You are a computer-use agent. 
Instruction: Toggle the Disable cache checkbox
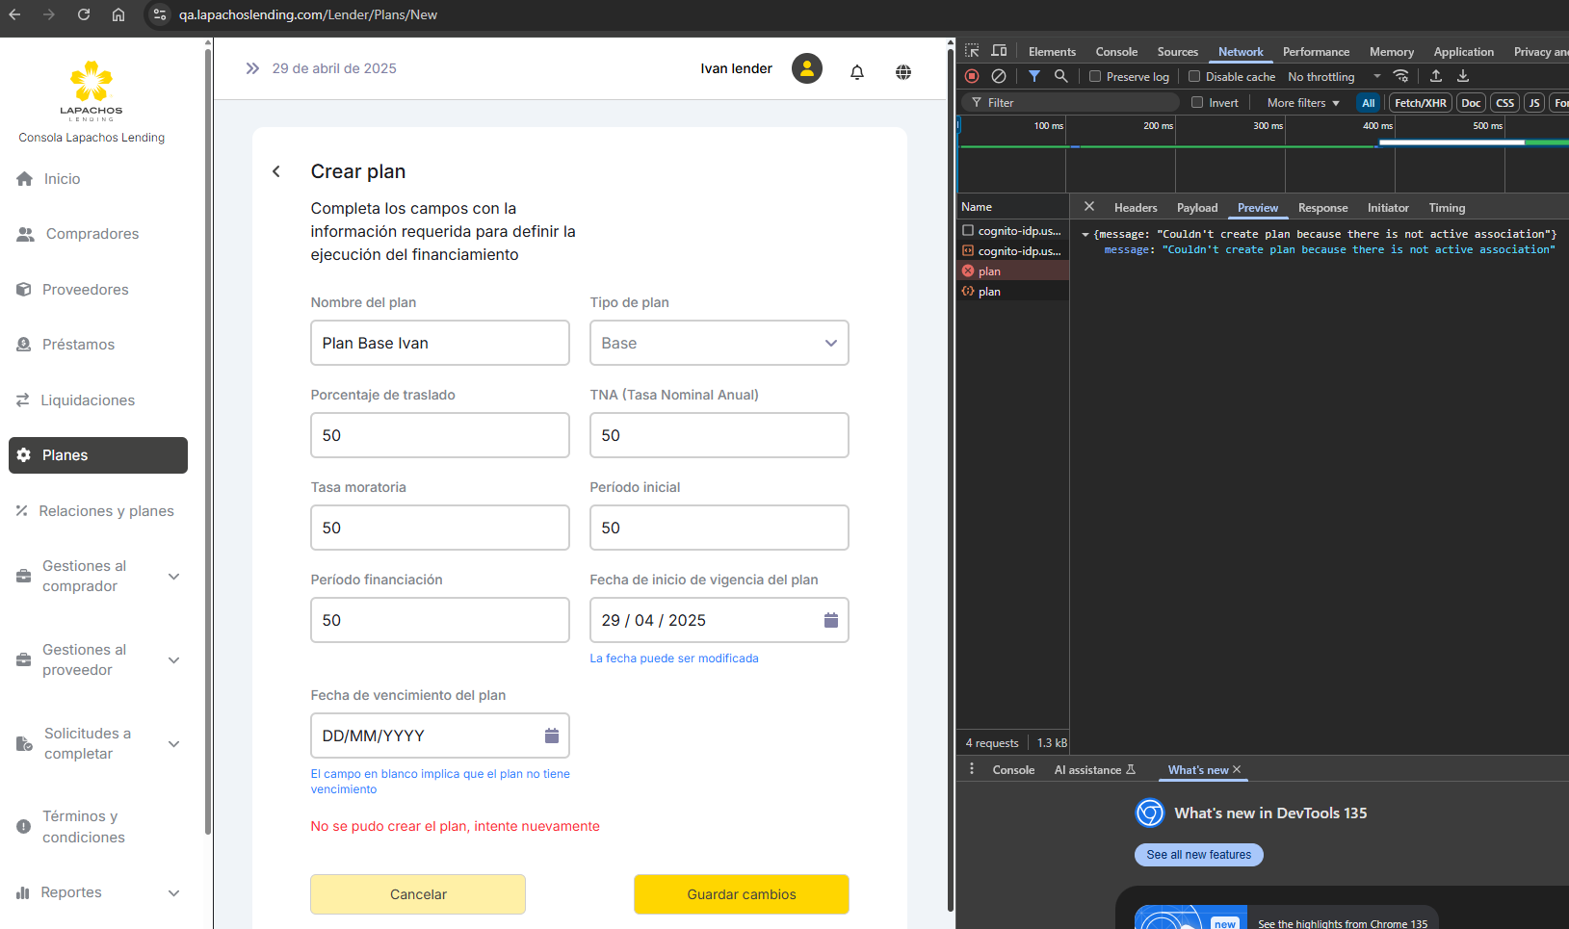tap(1194, 77)
